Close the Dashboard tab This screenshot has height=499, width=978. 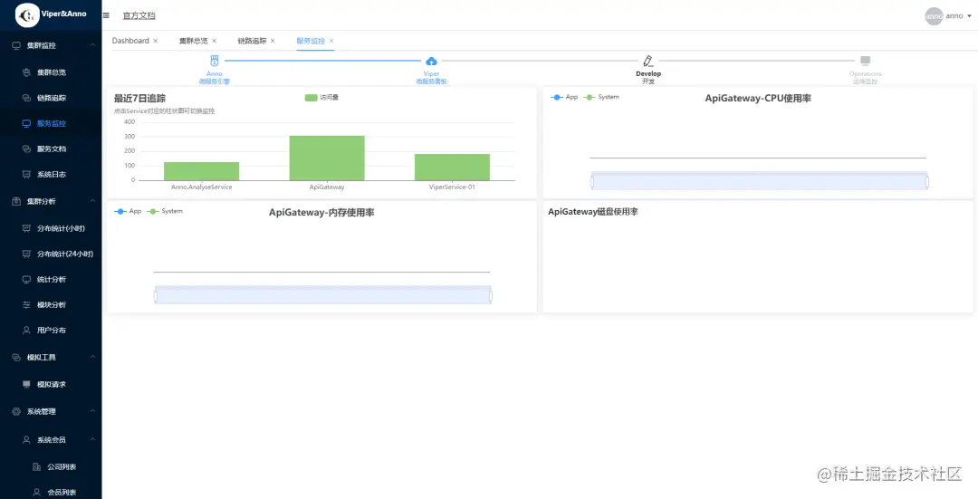[x=156, y=41]
